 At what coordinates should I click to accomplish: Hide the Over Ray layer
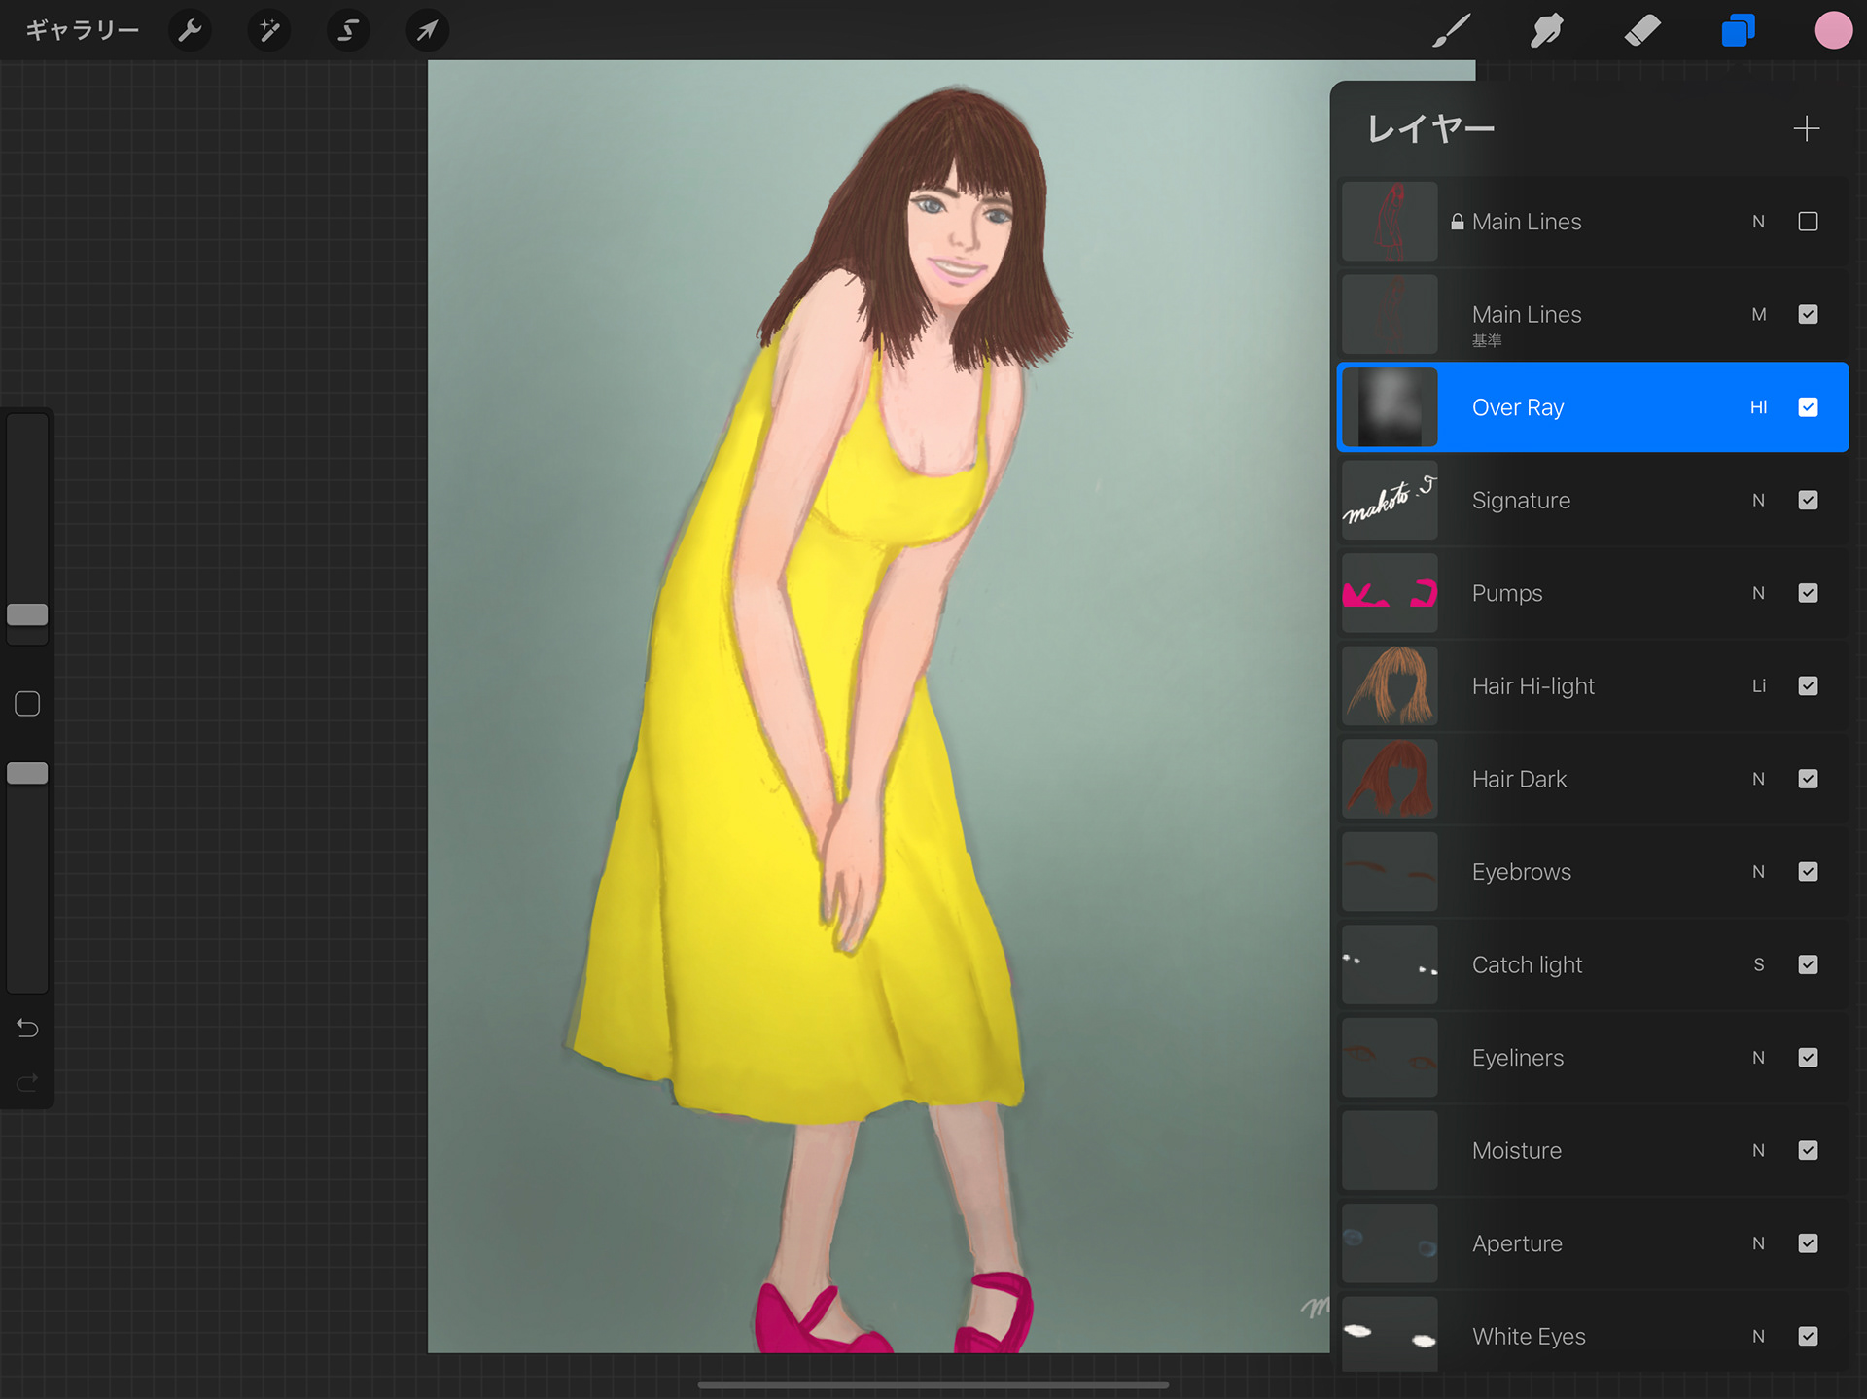pos(1808,407)
